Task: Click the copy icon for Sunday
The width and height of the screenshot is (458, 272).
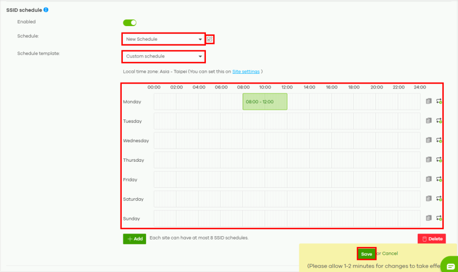Action: coord(429,218)
